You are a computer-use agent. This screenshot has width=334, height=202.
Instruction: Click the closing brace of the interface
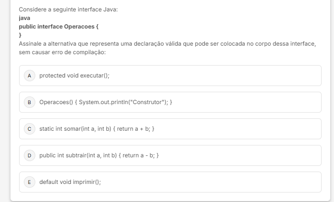20,35
